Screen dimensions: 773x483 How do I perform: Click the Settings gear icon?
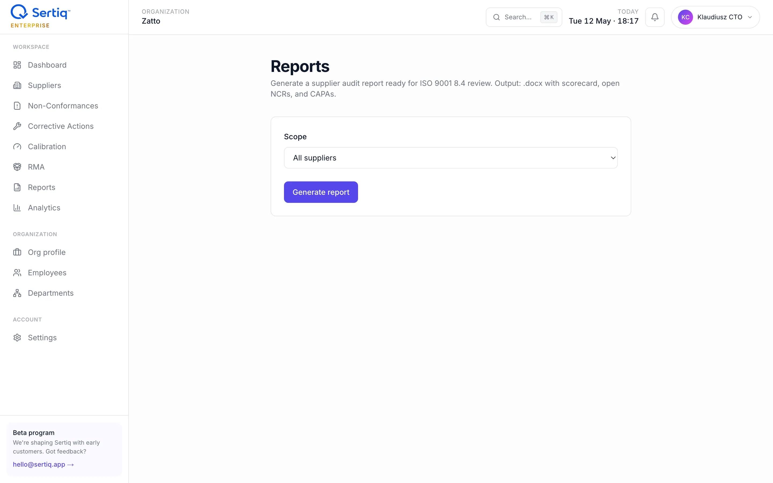[17, 338]
